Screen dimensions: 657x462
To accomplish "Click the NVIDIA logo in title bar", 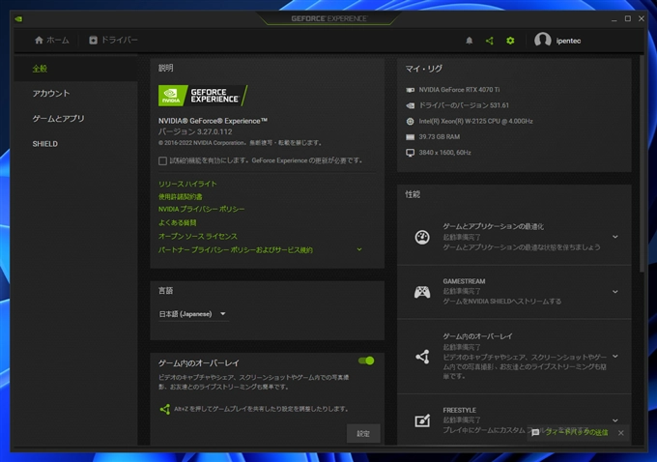I will coord(18,19).
